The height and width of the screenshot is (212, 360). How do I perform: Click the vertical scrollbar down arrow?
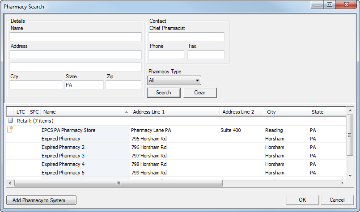350,176
